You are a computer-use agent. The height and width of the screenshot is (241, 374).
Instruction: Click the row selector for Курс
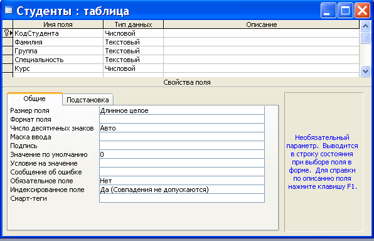coord(8,68)
